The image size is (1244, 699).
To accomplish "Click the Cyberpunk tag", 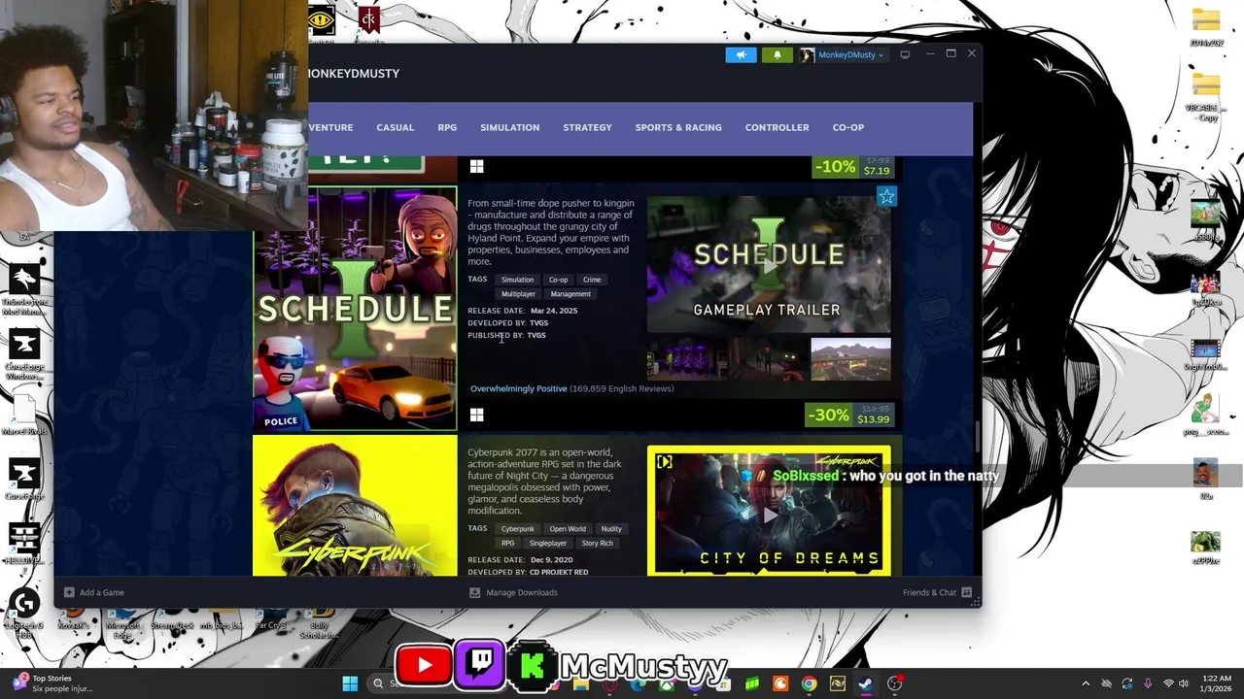I will pos(518,529).
